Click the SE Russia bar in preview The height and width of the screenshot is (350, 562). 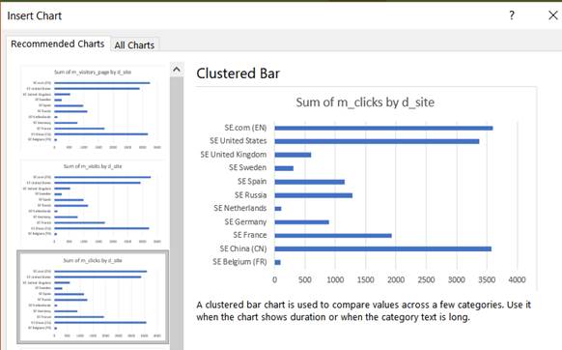pos(313,195)
